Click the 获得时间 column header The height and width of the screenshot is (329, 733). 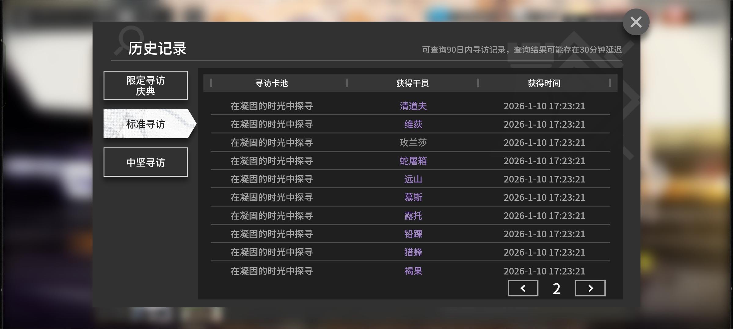pos(544,83)
